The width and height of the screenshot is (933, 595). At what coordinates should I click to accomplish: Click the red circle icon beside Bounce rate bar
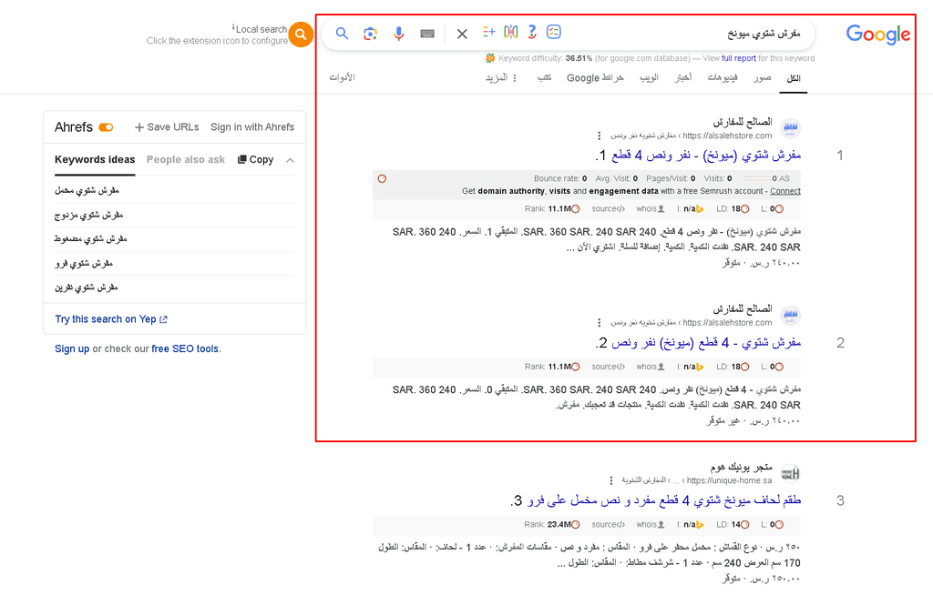(x=382, y=178)
